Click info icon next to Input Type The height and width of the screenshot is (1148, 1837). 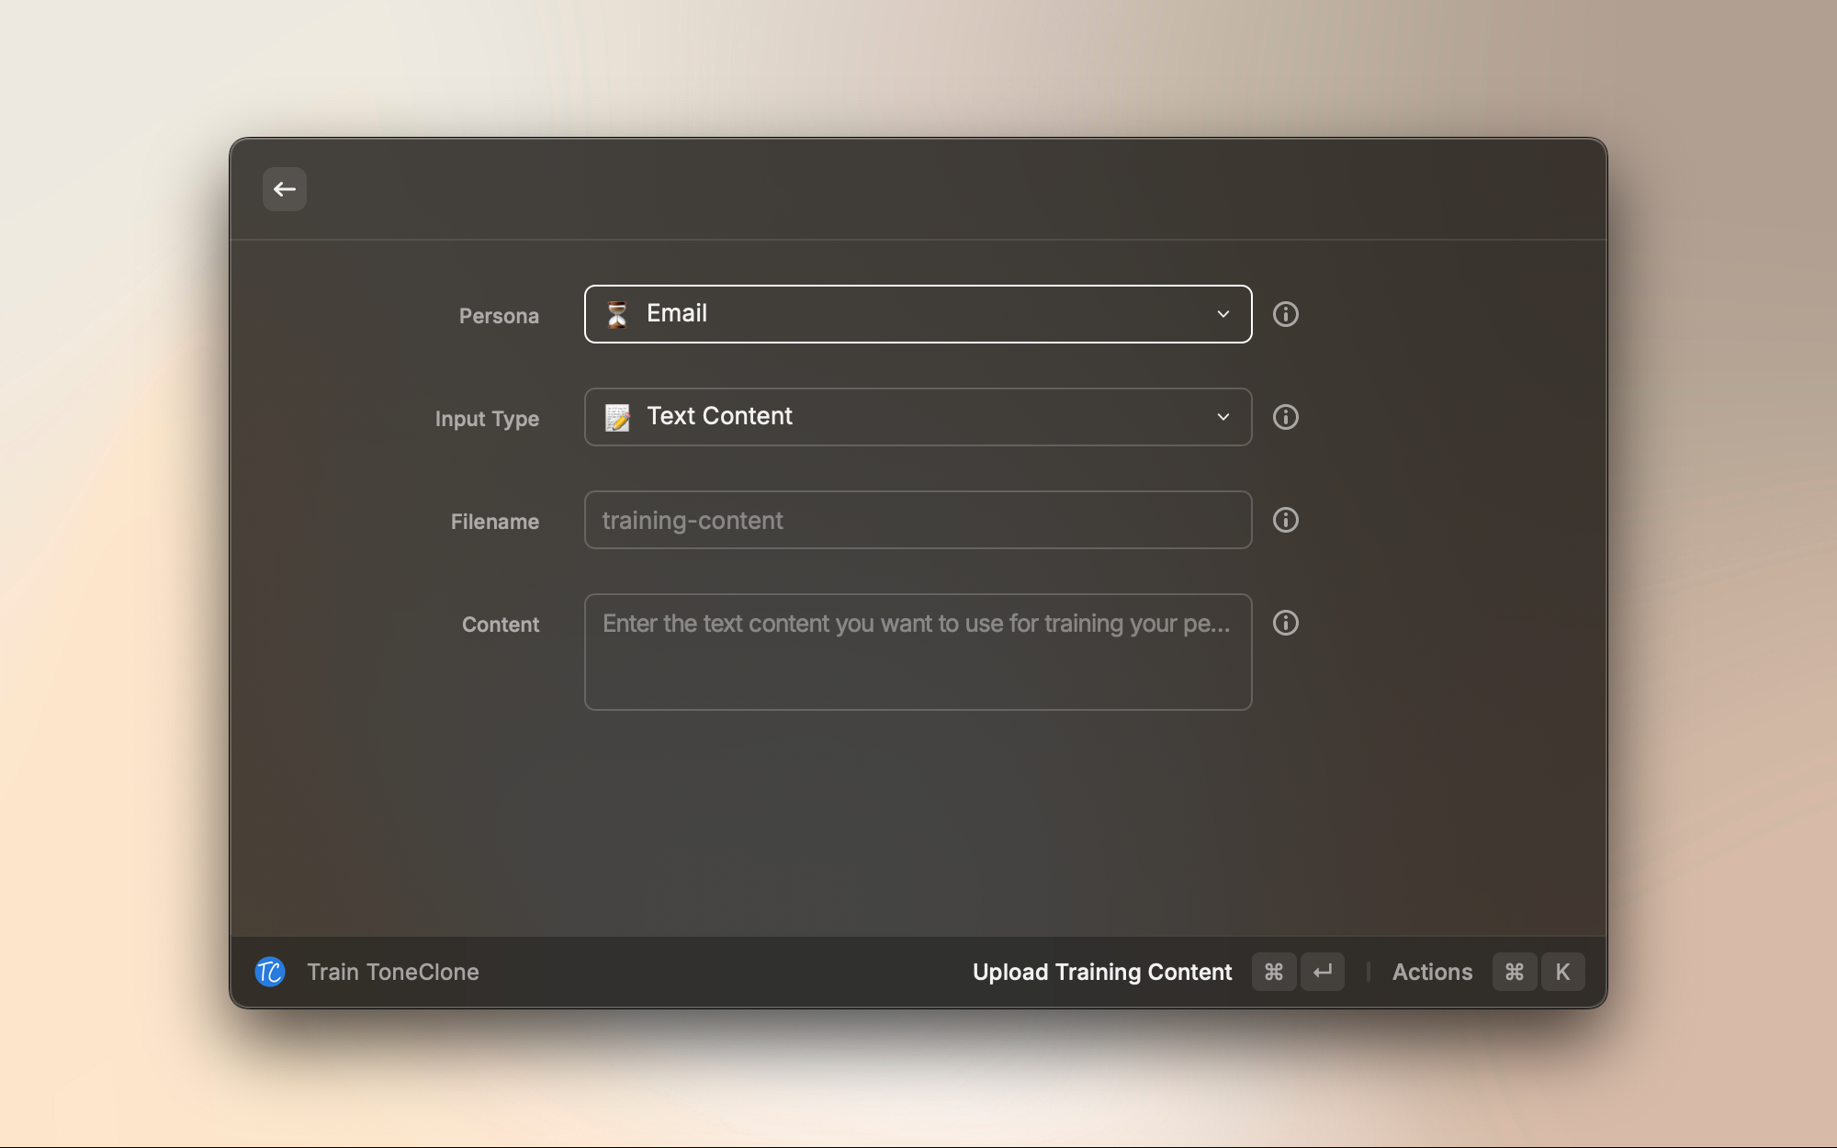(x=1285, y=417)
